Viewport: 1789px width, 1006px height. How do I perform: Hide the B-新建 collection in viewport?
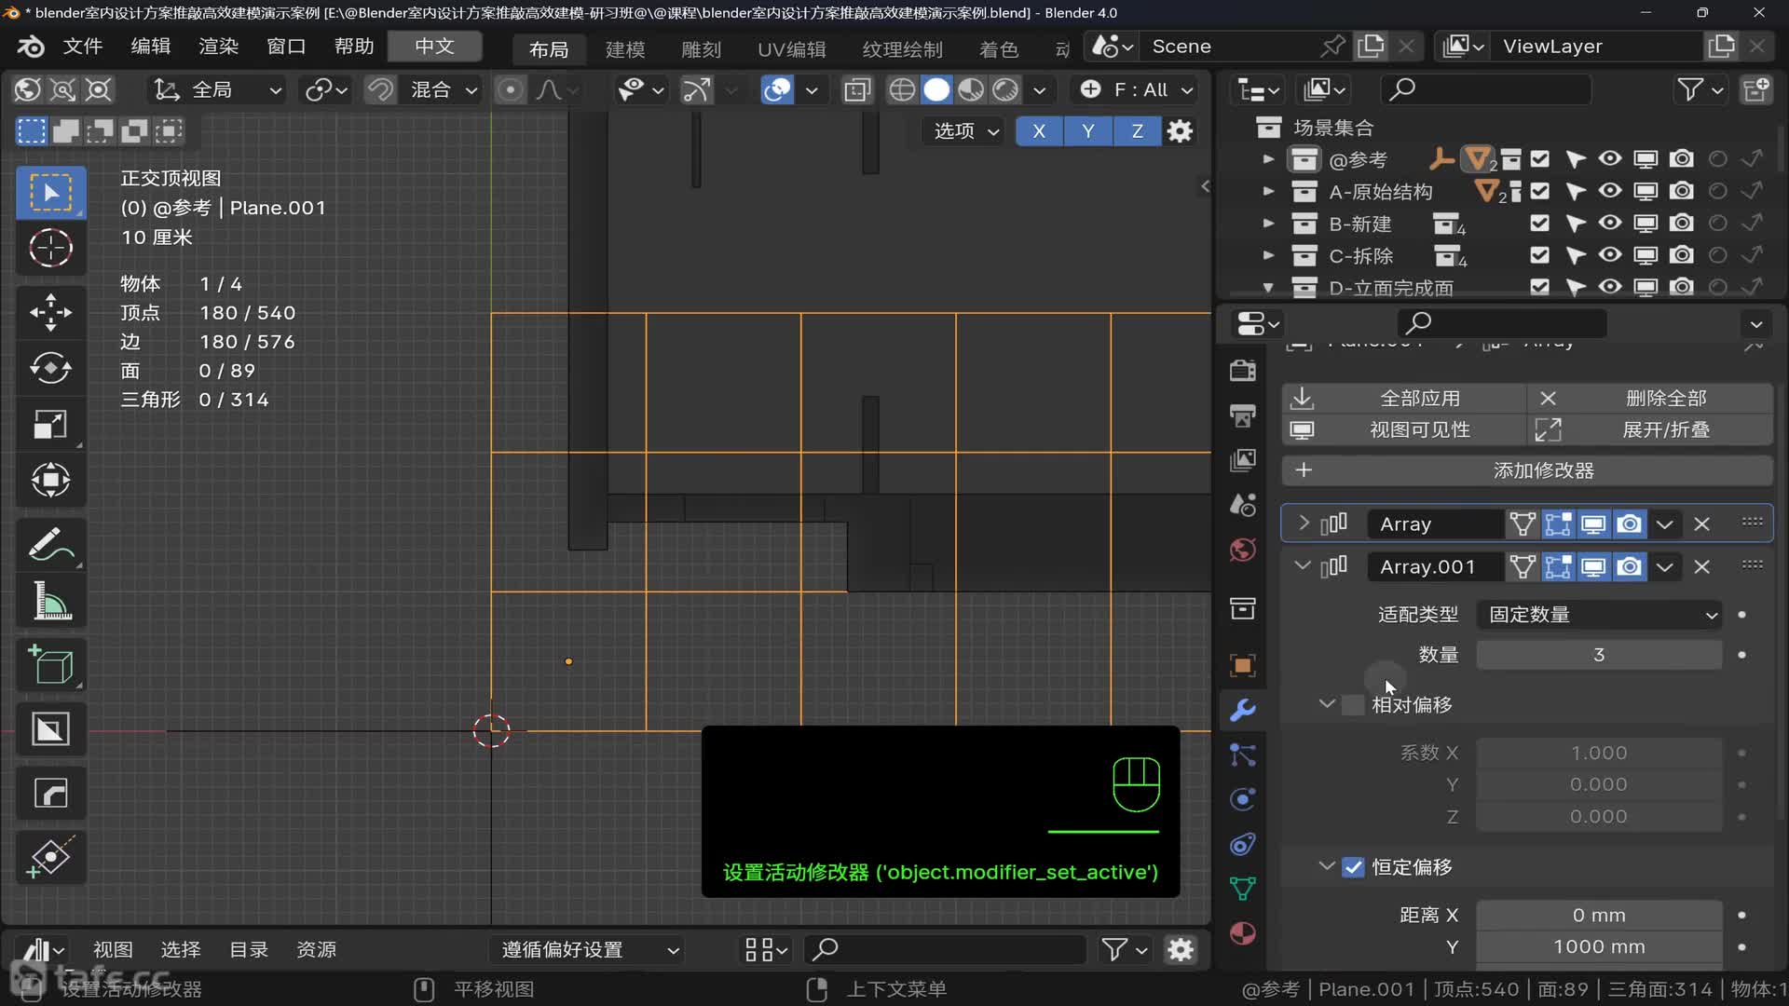click(x=1610, y=224)
